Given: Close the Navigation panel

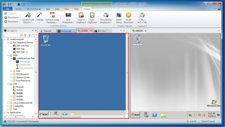Looking at the screenshot, I should (36, 30).
